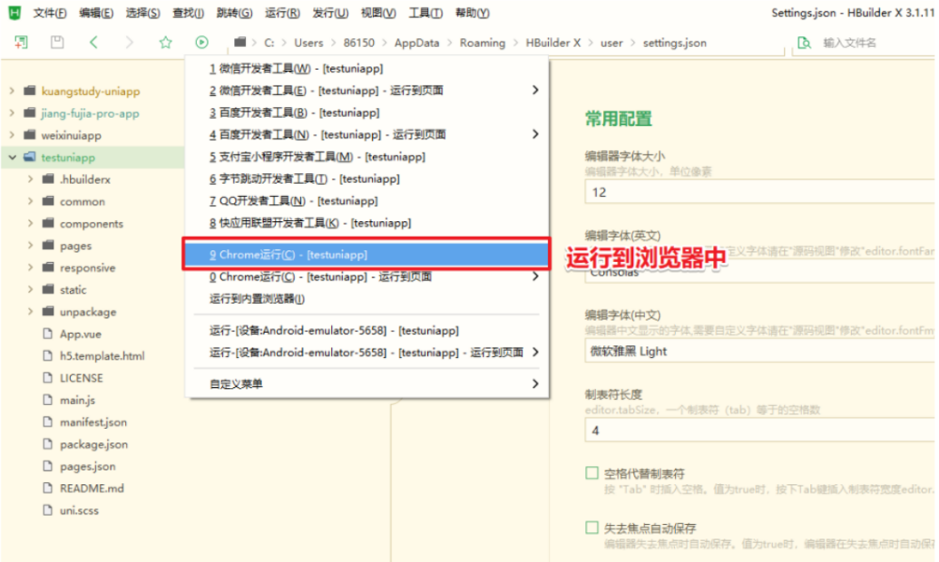Open the 视图(V) menu
The height and width of the screenshot is (562, 939).
[x=378, y=13]
